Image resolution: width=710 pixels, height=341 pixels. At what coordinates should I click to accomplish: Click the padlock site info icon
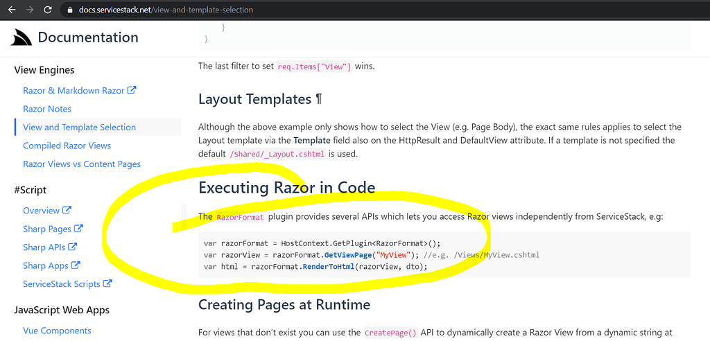point(69,10)
